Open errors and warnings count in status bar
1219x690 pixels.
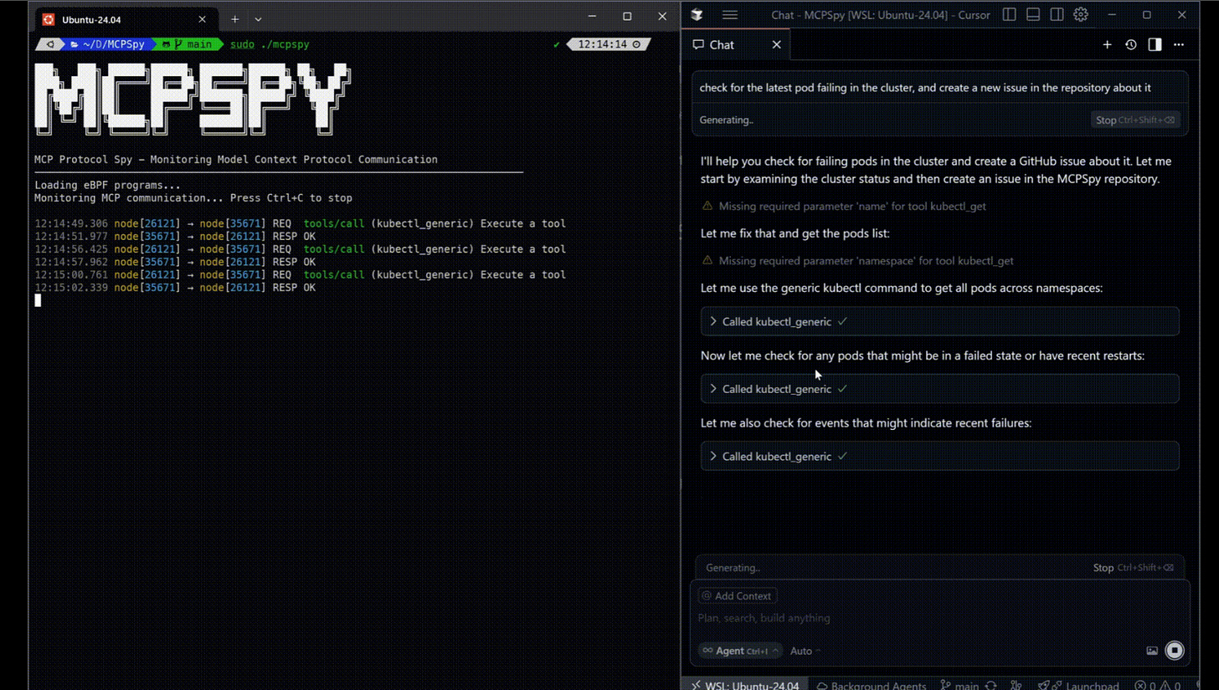click(1158, 686)
